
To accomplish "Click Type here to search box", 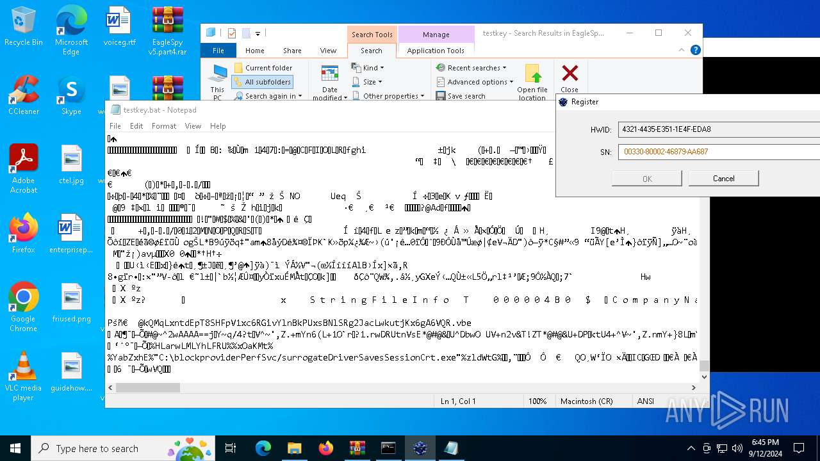I will [123, 448].
